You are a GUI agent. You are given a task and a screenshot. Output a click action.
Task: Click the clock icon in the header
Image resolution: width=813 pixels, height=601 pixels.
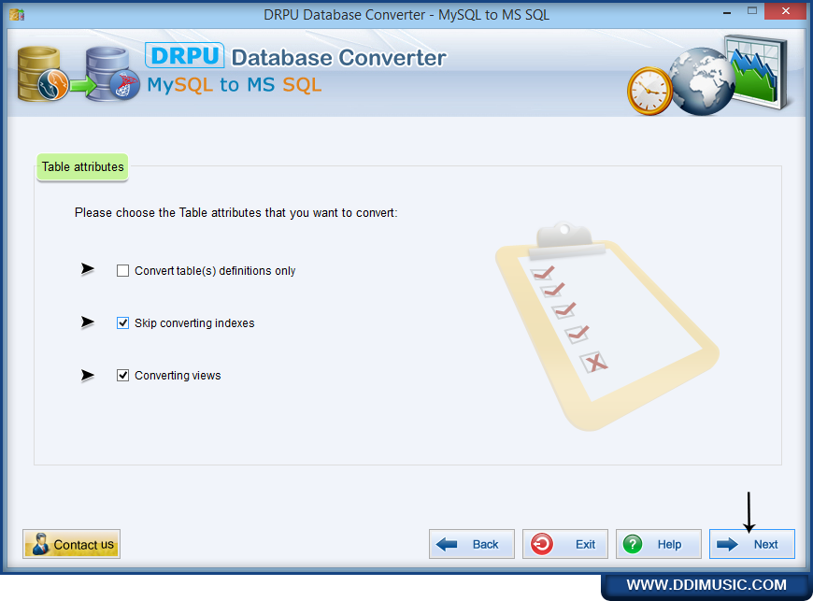coord(649,91)
